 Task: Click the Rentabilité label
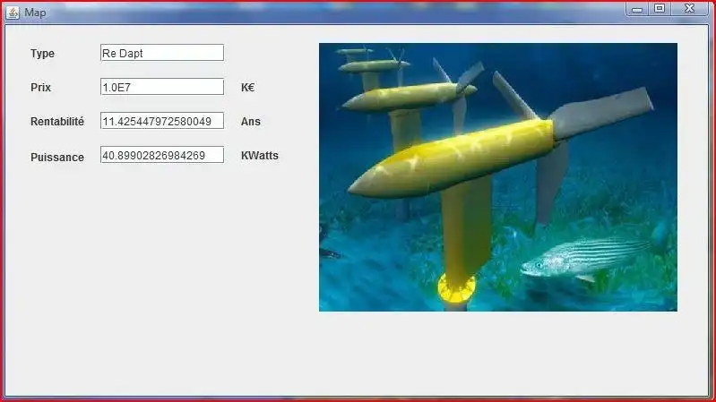pyautogui.click(x=57, y=122)
